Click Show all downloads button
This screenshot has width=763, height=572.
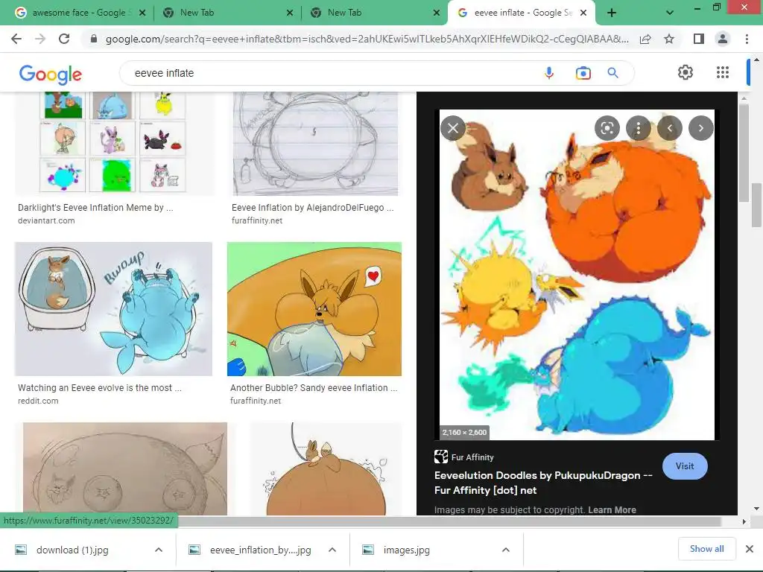point(706,549)
